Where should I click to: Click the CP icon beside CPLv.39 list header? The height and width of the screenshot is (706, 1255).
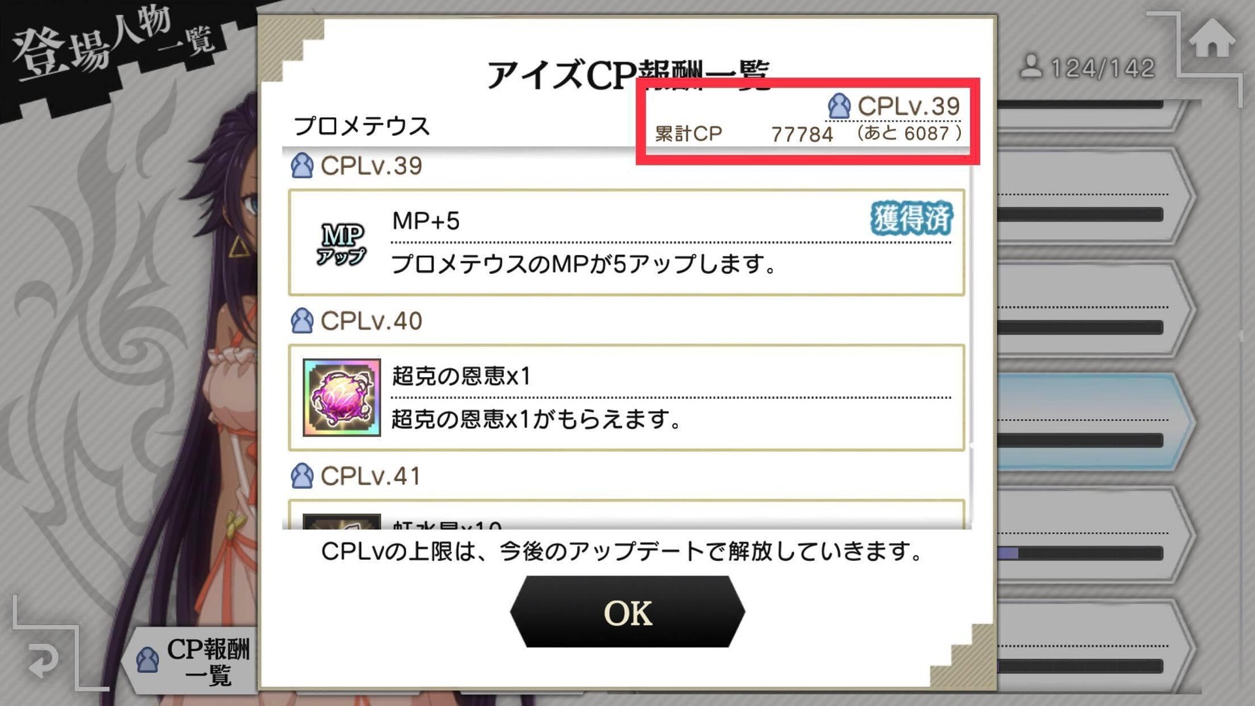[302, 166]
